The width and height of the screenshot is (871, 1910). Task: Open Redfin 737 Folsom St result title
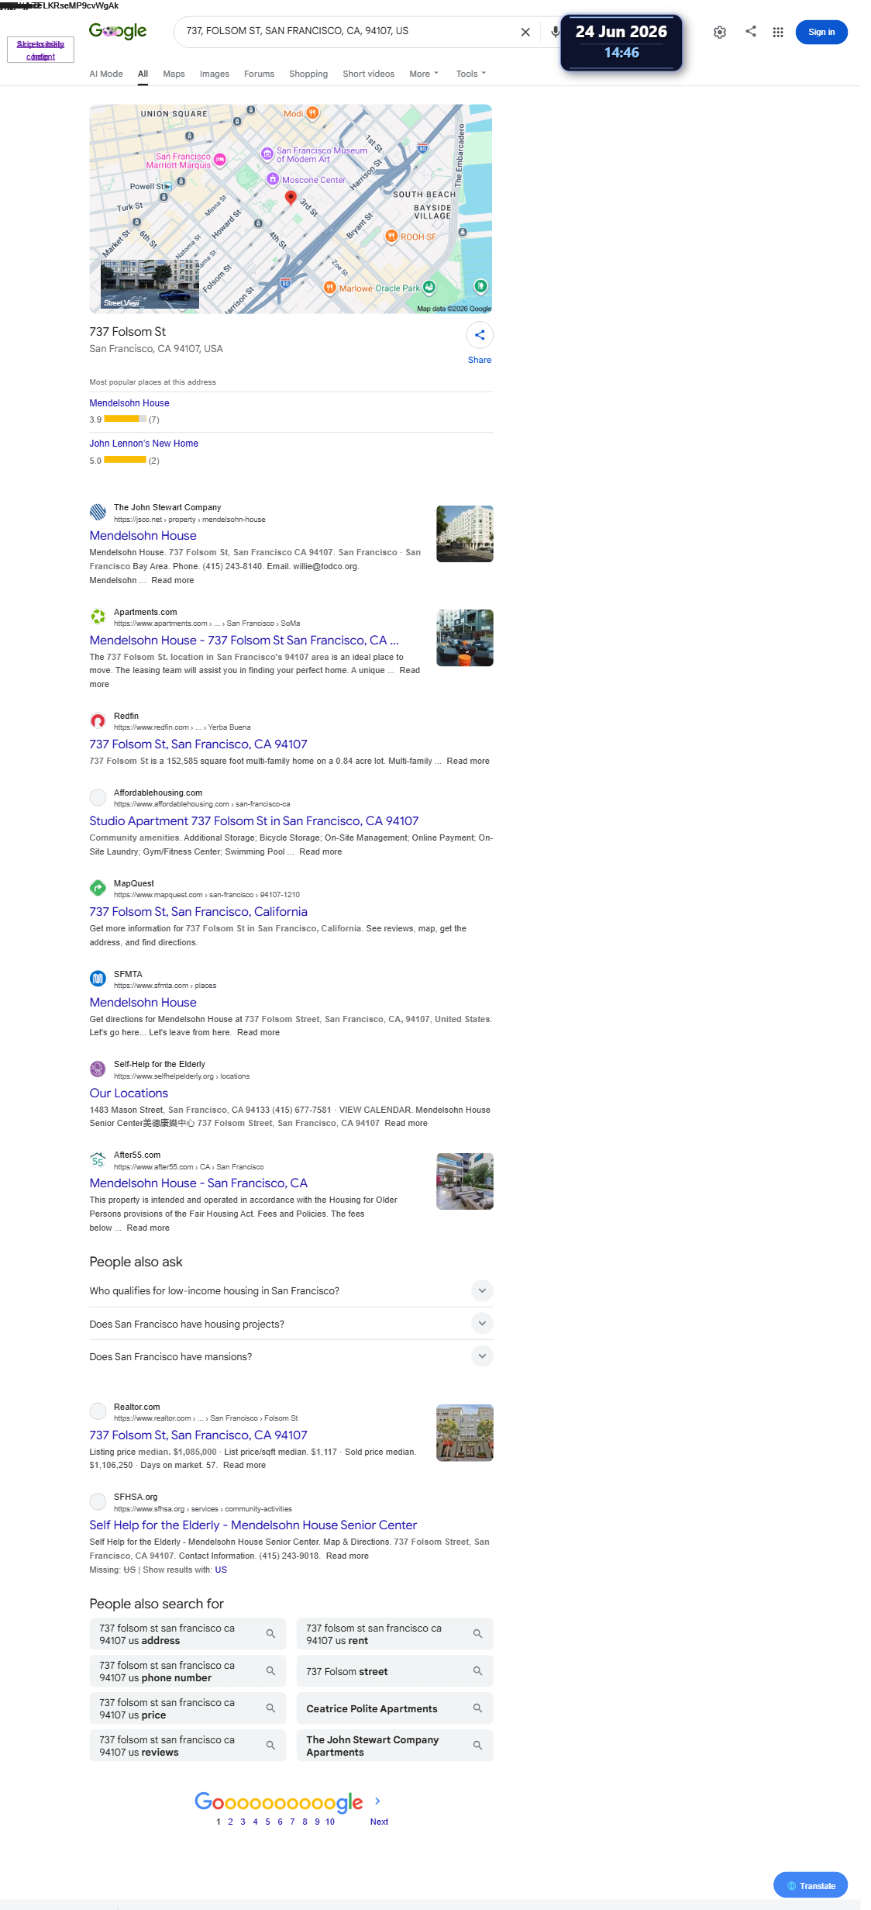(x=198, y=744)
